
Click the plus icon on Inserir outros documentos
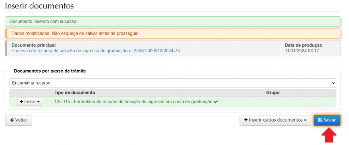coord(246,120)
